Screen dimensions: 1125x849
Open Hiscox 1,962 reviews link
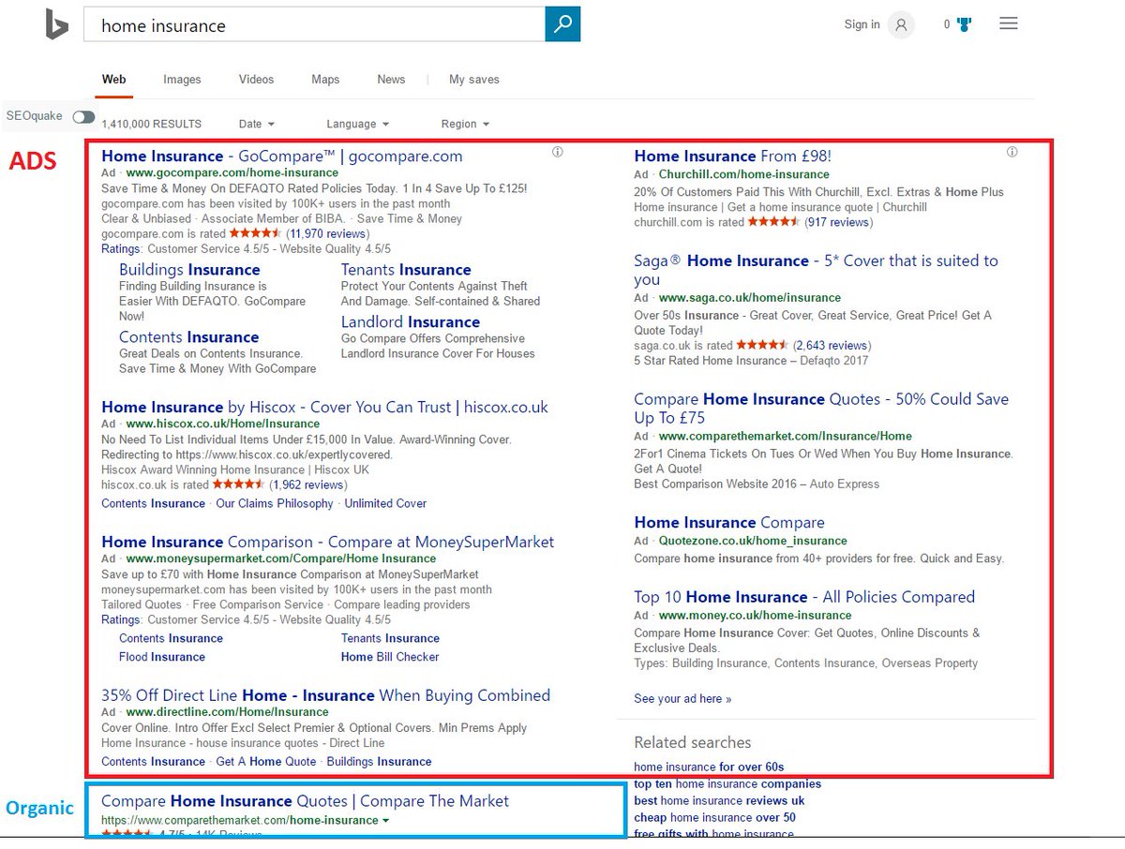click(x=308, y=485)
